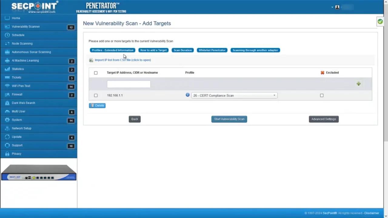Open Import IP list from CSV file
The image size is (388, 218).
(x=122, y=60)
